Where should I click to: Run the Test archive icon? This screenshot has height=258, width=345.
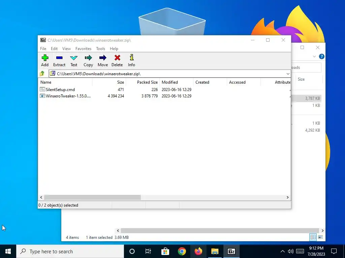pyautogui.click(x=74, y=58)
